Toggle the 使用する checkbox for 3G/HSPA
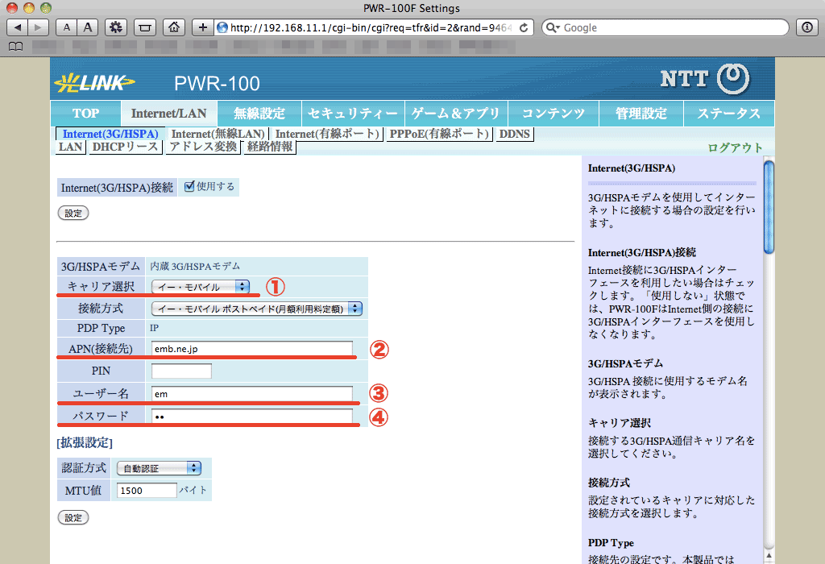Image resolution: width=825 pixels, height=564 pixels. click(189, 186)
